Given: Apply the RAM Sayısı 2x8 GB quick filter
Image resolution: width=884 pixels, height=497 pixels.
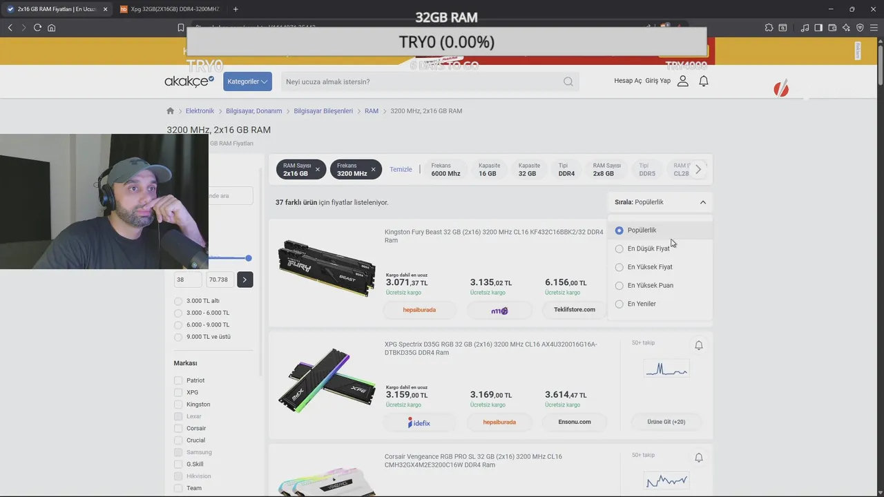Looking at the screenshot, I should pyautogui.click(x=607, y=170).
